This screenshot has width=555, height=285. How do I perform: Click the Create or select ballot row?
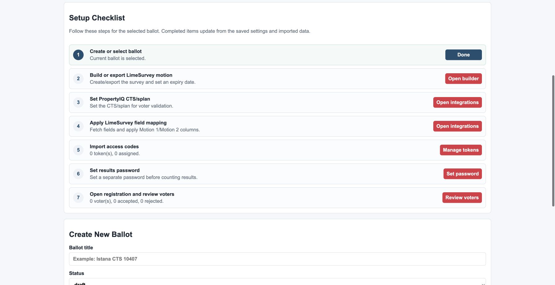(277, 55)
